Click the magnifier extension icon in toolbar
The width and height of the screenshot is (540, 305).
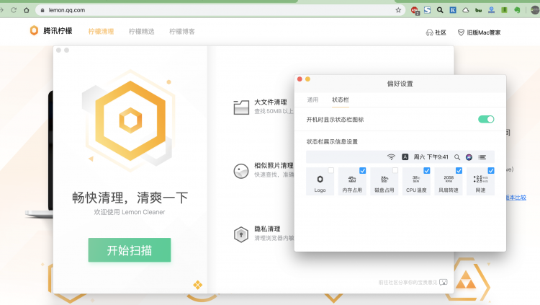click(440, 10)
